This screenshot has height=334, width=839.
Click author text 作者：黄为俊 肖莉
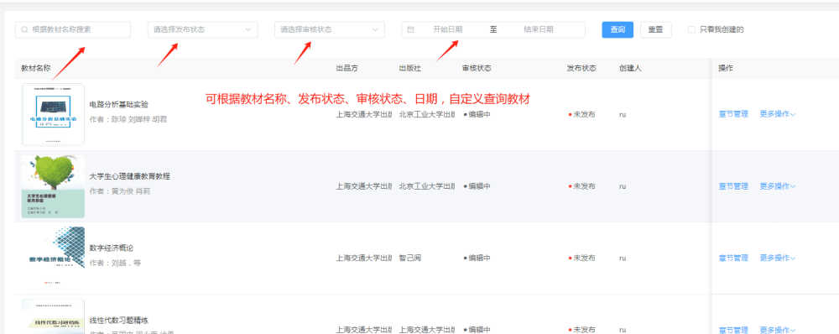coord(120,191)
